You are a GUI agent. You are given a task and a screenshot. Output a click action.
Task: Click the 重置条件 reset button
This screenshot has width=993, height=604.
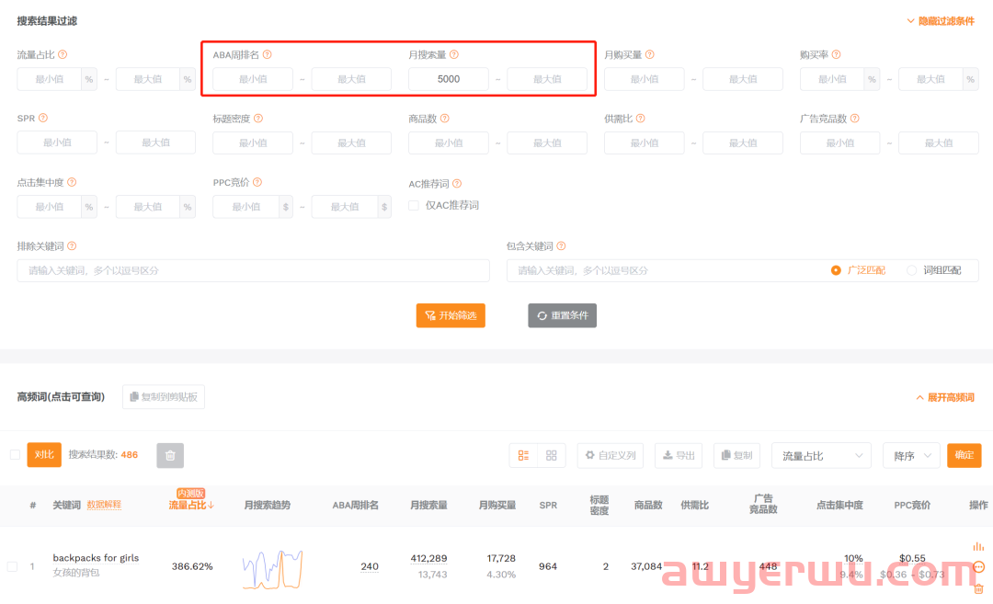click(x=563, y=315)
